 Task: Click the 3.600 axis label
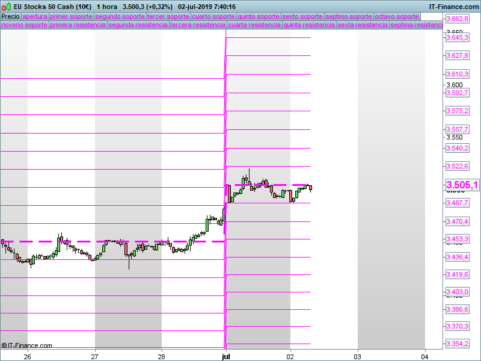click(455, 85)
